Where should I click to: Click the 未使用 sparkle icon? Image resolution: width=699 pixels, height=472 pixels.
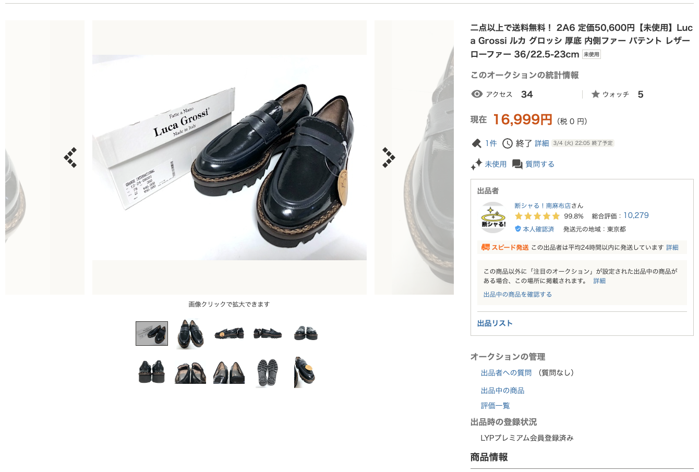[x=476, y=164]
